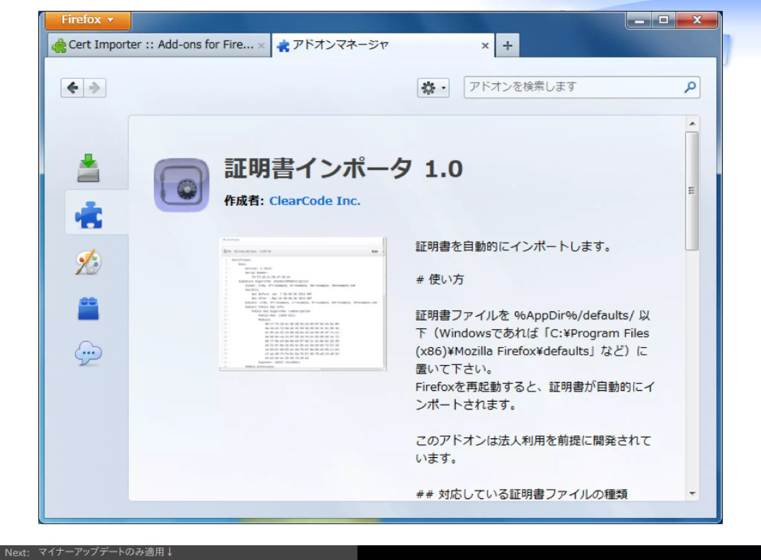This screenshot has width=761, height=560.
Task: Close the アドオンマネージャ tab
Action: [485, 46]
